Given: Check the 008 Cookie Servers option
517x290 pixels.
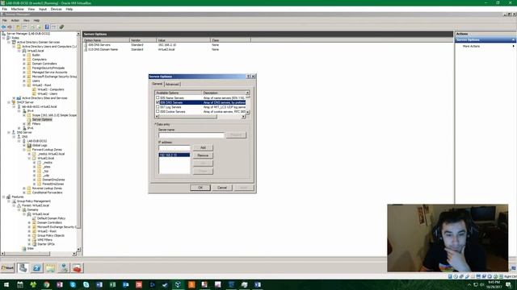Looking at the screenshot, I should pos(158,111).
